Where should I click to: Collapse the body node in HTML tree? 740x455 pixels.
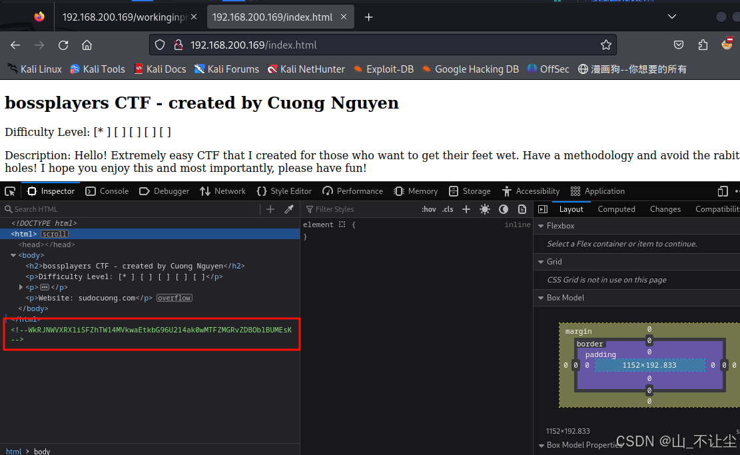click(12, 255)
